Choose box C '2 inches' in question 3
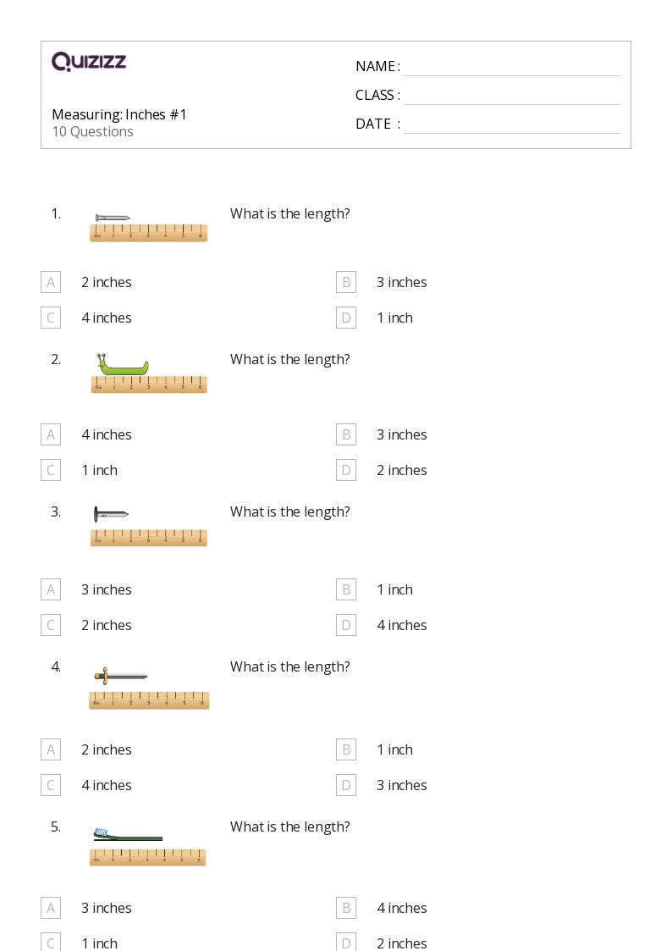672x951 pixels. point(51,625)
